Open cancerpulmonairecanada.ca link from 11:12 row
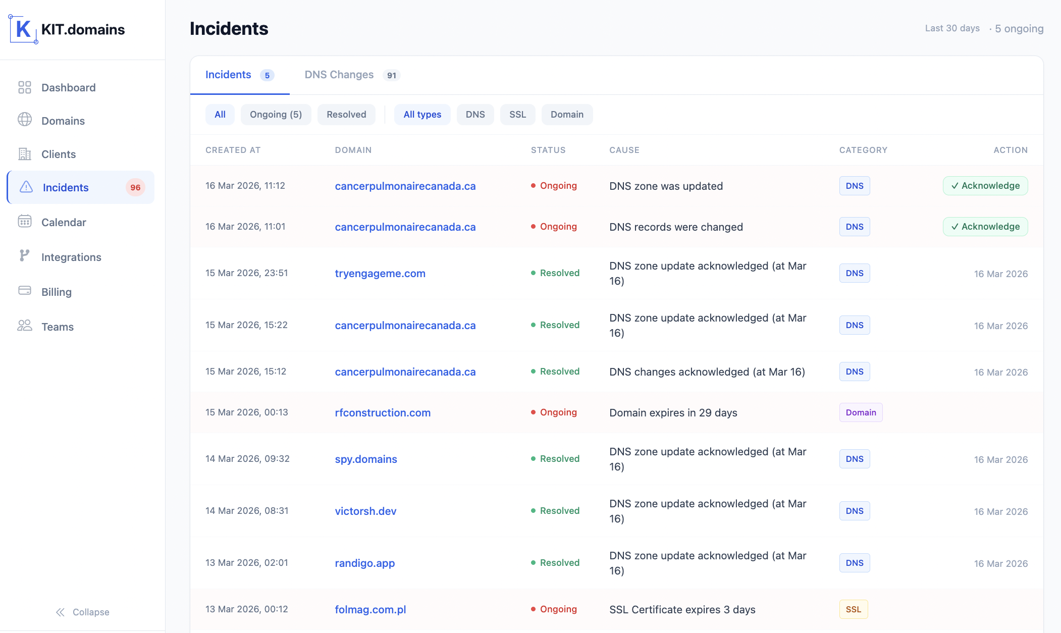 click(x=405, y=186)
